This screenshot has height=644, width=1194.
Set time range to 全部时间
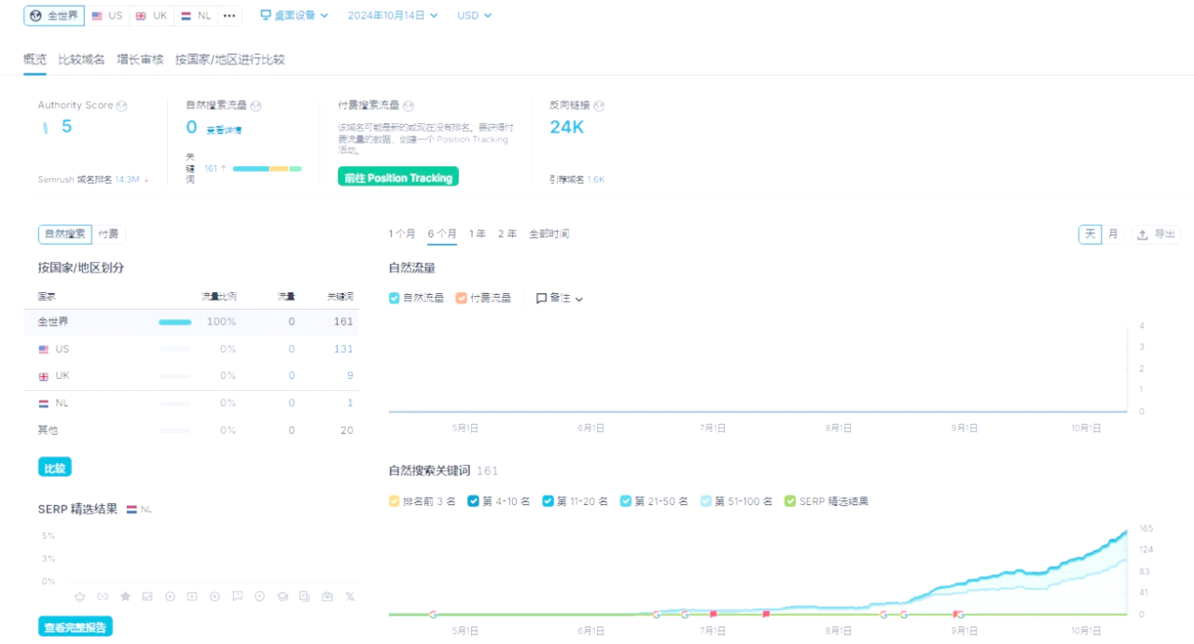[x=548, y=234]
